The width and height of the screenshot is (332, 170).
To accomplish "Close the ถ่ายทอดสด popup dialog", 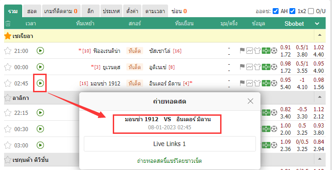I will [250, 101].
